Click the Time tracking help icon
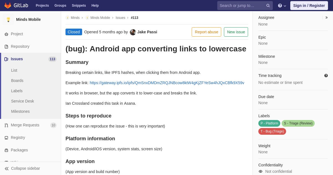The width and height of the screenshot is (333, 175). (x=326, y=76)
